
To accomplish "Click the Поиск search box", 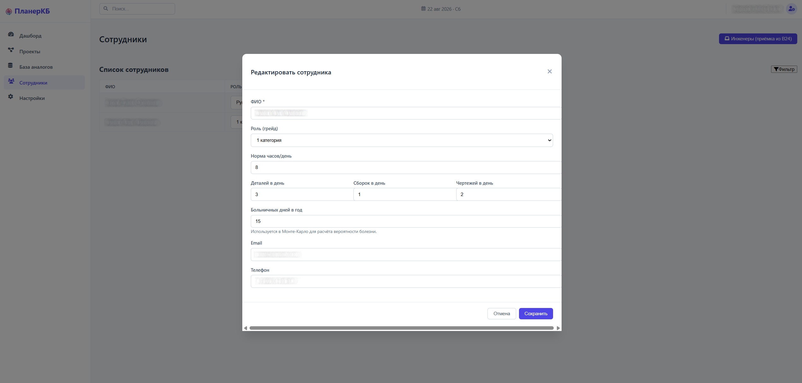I will pyautogui.click(x=137, y=9).
